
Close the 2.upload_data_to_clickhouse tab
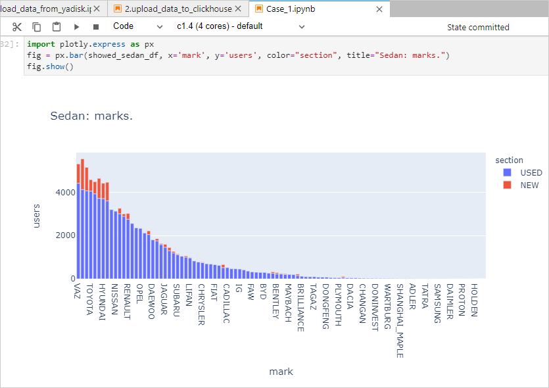point(239,9)
